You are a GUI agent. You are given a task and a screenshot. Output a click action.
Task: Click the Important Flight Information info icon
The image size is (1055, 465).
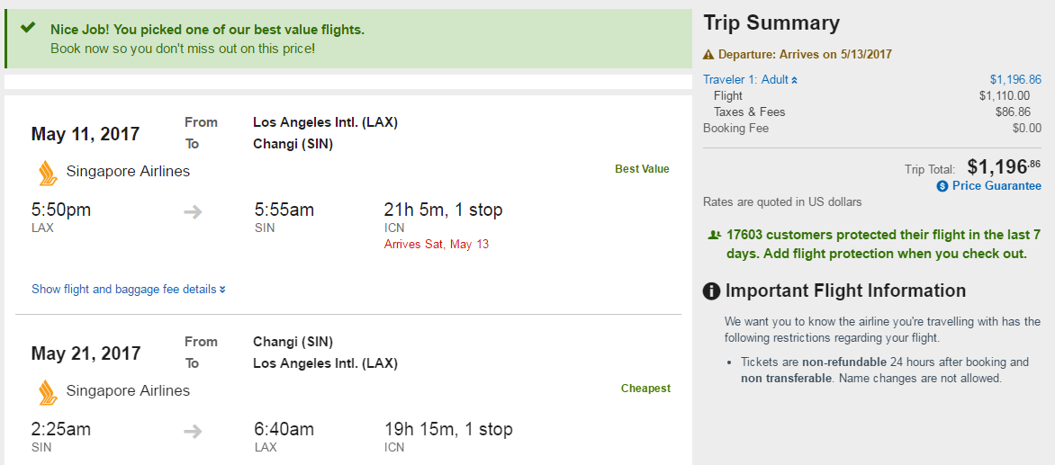point(712,291)
